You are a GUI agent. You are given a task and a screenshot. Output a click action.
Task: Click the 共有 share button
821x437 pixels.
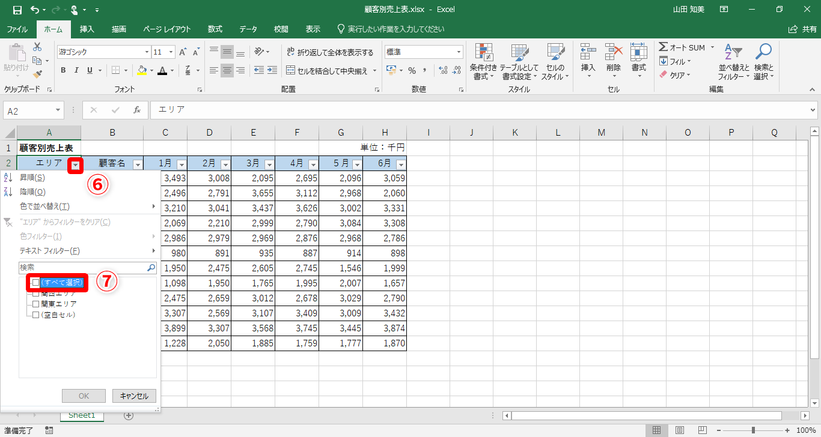pos(802,29)
